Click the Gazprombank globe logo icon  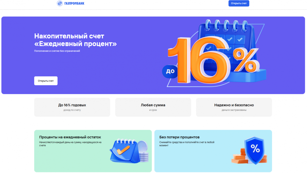tap(60, 3)
